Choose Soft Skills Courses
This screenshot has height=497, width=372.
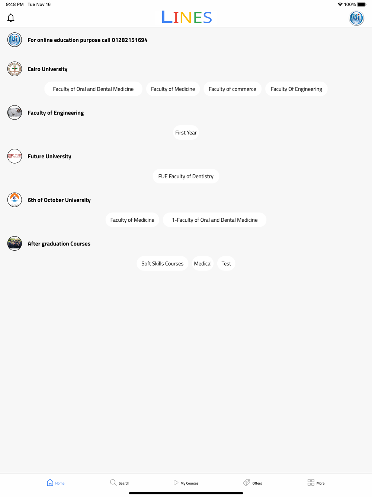163,263
